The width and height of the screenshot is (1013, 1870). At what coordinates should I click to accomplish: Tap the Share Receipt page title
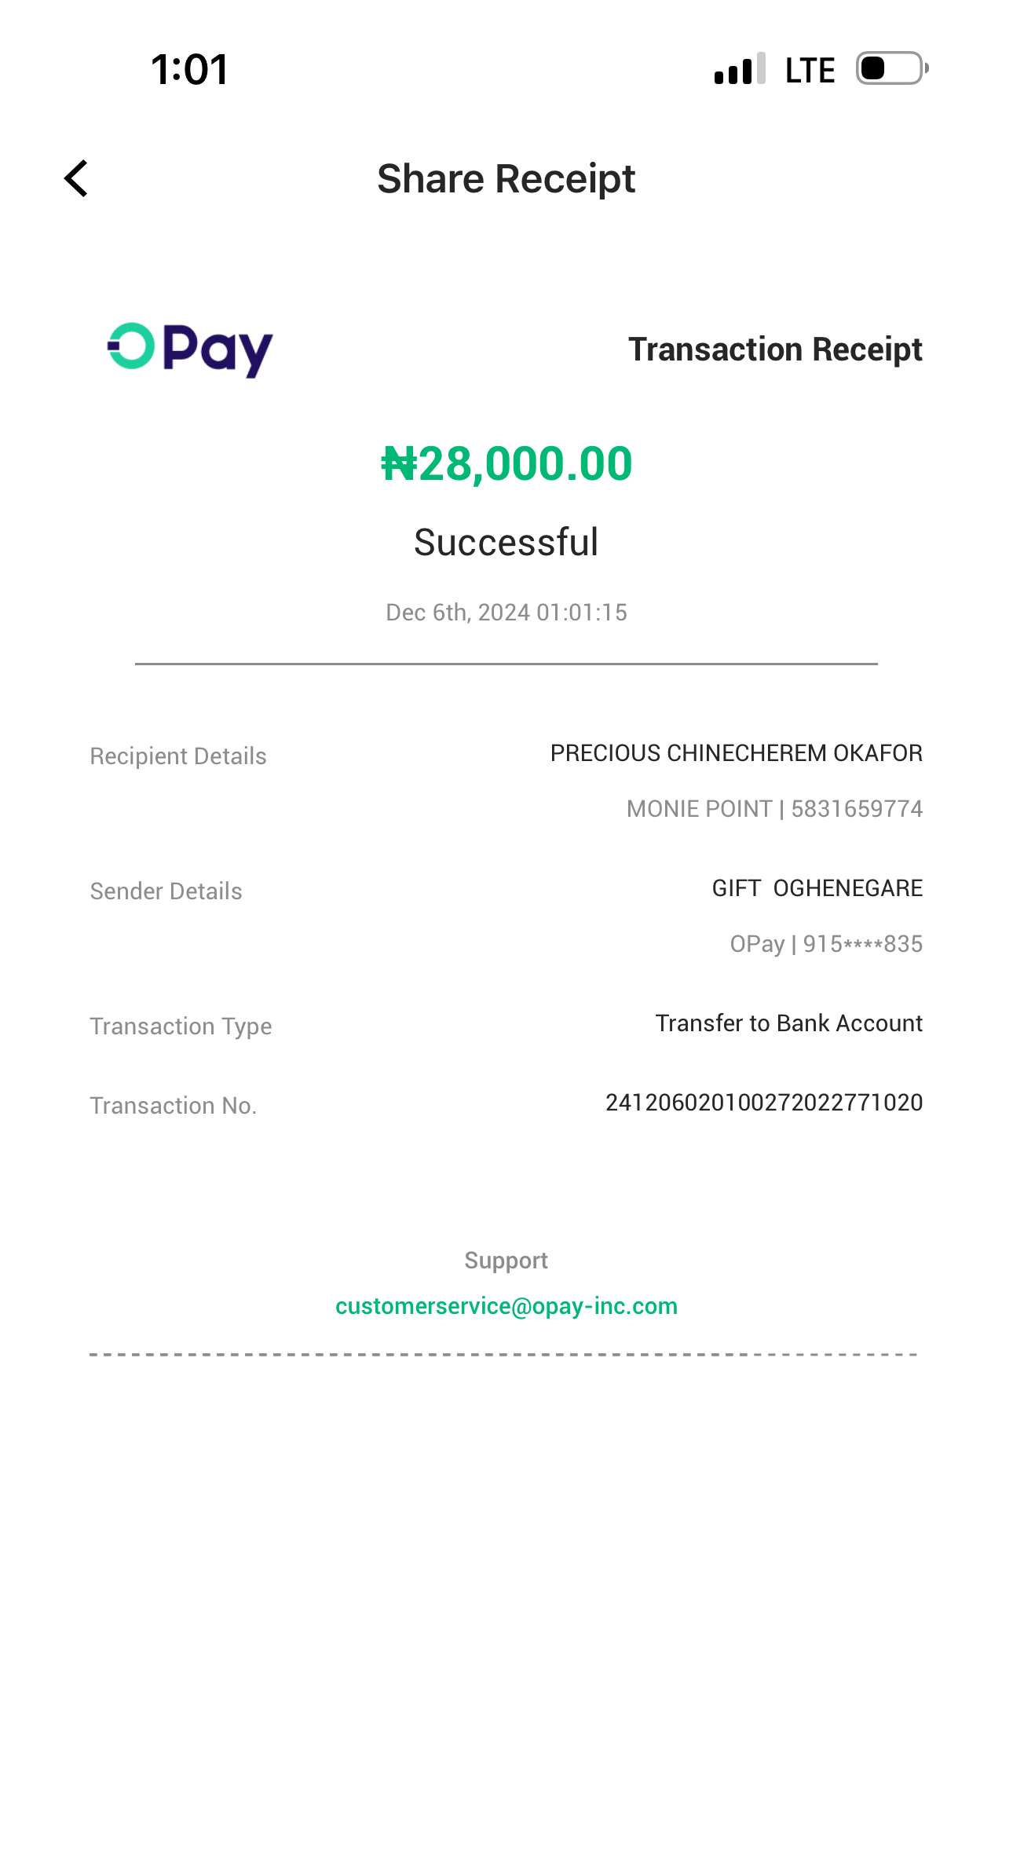pyautogui.click(x=506, y=179)
